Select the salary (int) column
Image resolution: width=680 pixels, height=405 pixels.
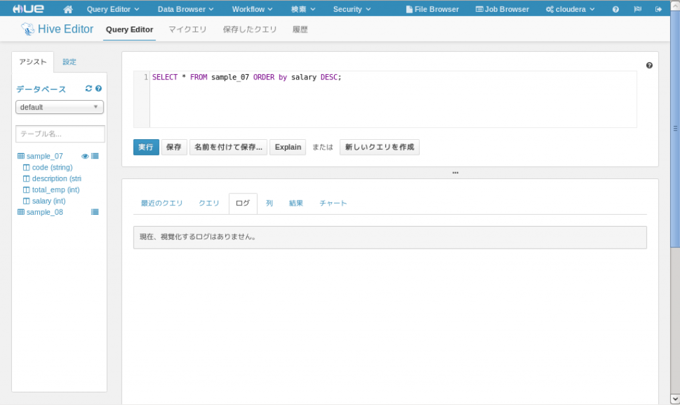(x=49, y=202)
